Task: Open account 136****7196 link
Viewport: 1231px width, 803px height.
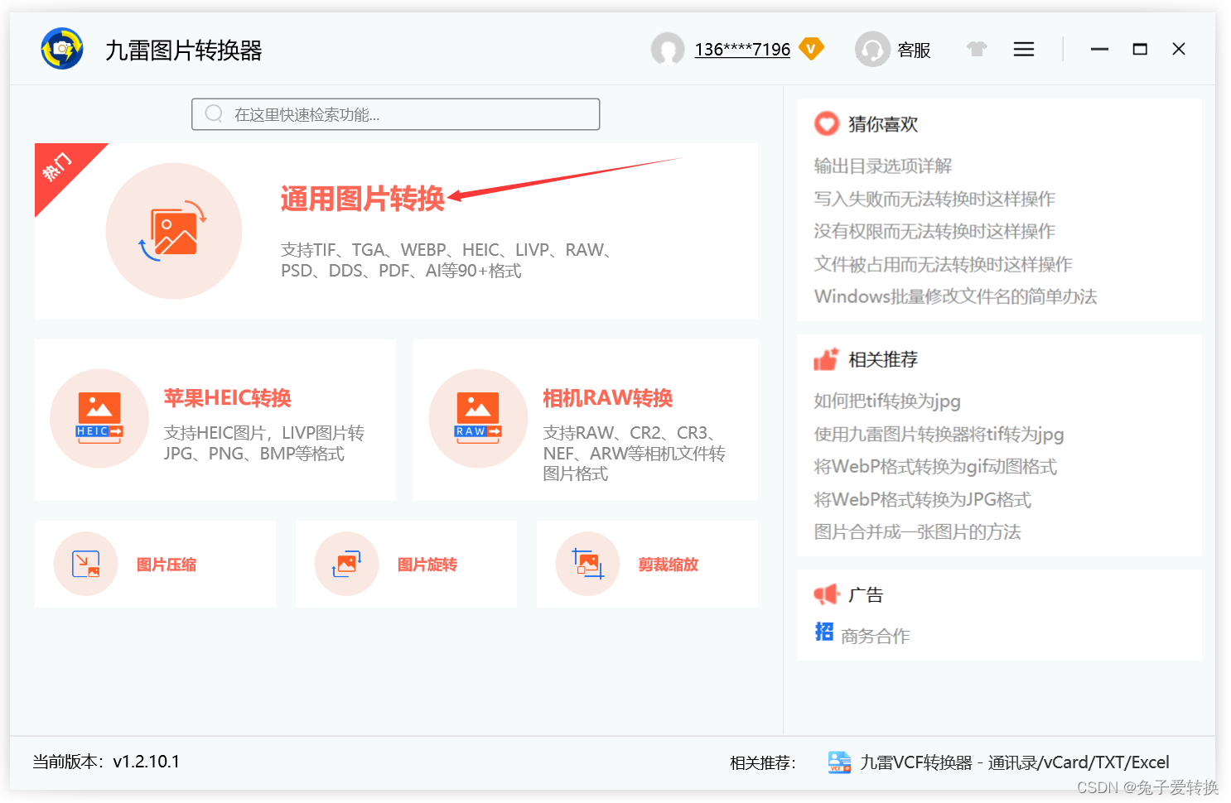Action: pos(742,50)
